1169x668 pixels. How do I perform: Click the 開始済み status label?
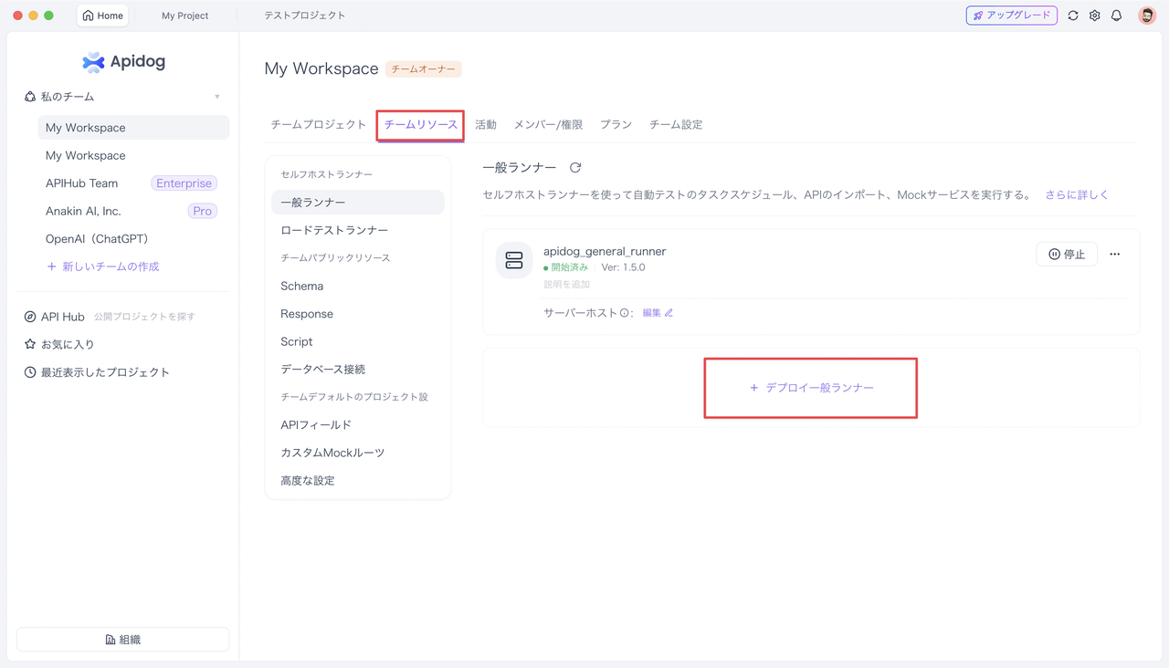pos(570,267)
